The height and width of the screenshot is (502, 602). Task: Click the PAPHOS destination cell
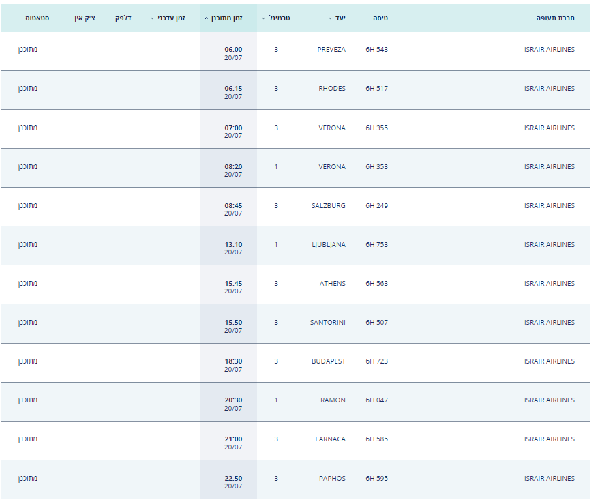coord(332,479)
